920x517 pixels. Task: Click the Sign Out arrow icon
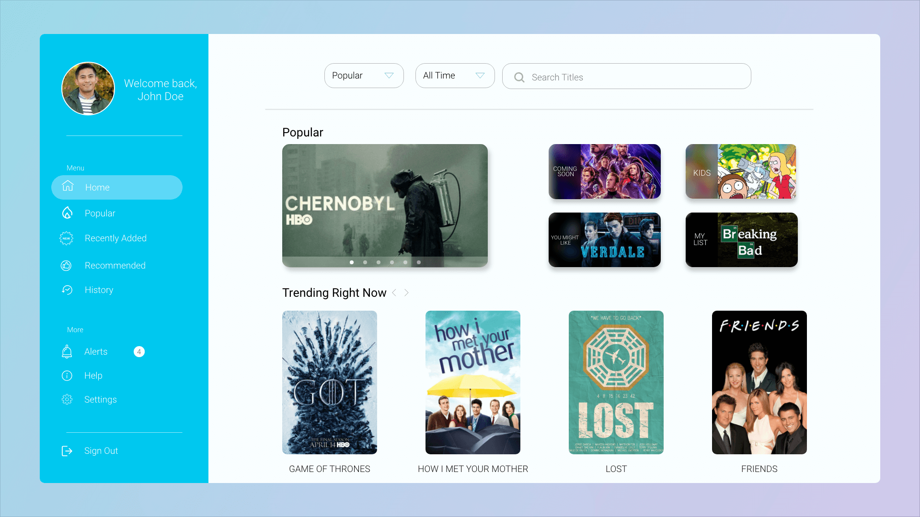pyautogui.click(x=67, y=451)
